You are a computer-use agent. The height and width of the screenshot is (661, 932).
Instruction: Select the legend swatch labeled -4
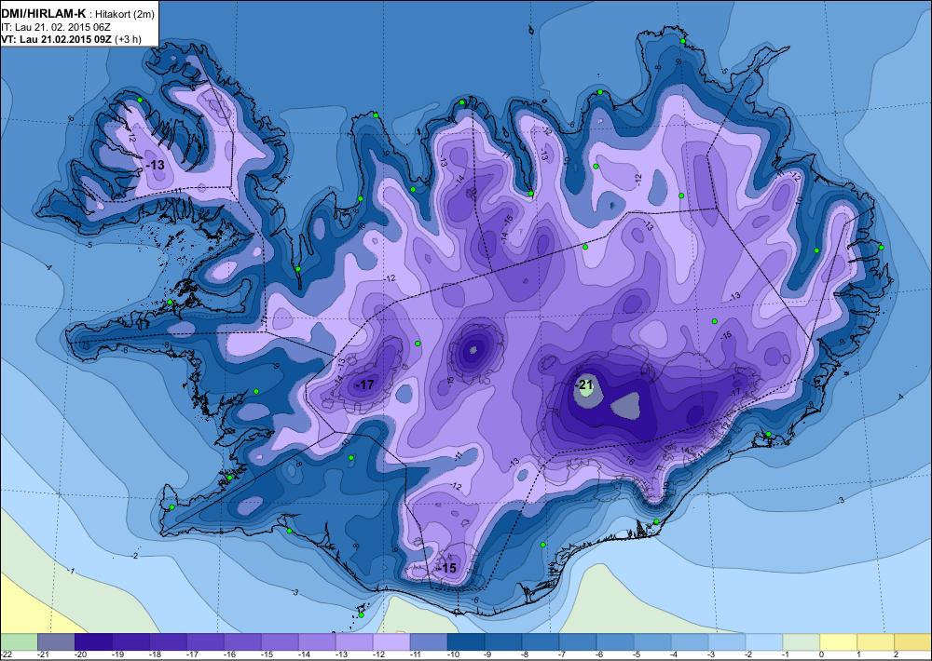pos(690,641)
